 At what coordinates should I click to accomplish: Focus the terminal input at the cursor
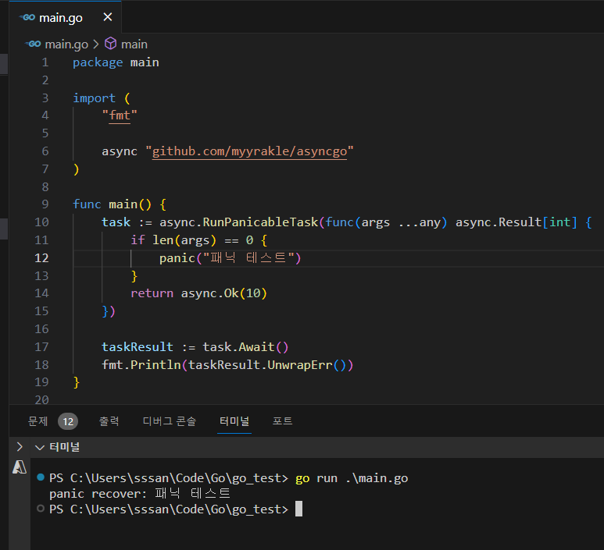(298, 509)
